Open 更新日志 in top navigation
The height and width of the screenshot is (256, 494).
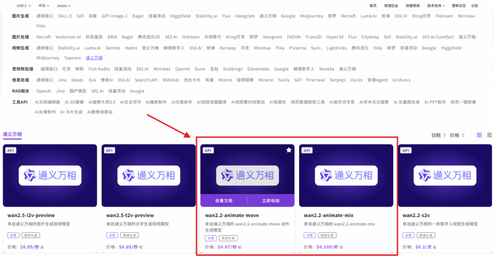(459, 6)
